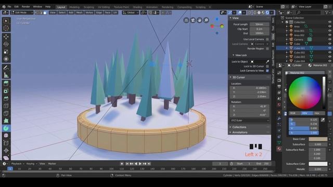
Task: Switch color picker to Hex mode
Action: [x=318, y=113]
